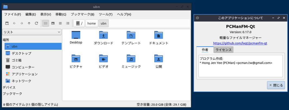Viewport: 289px width, 110px height.
Task: Open the pcmanfm-qt GitHub link
Action: [x=240, y=44]
